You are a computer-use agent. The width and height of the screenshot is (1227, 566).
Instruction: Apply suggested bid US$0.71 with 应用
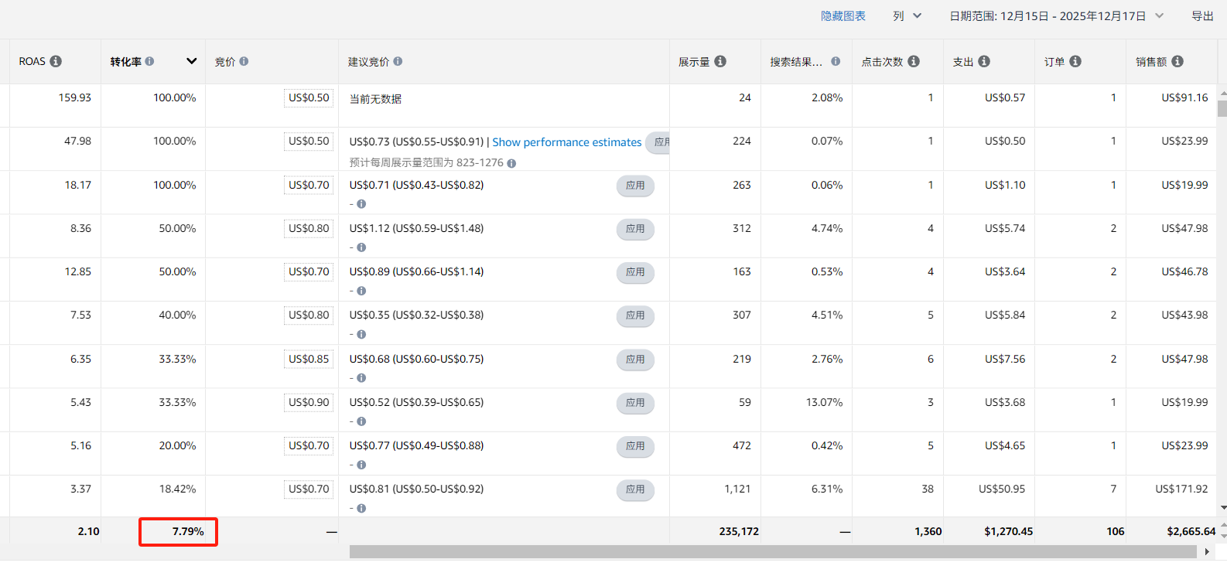tap(635, 186)
